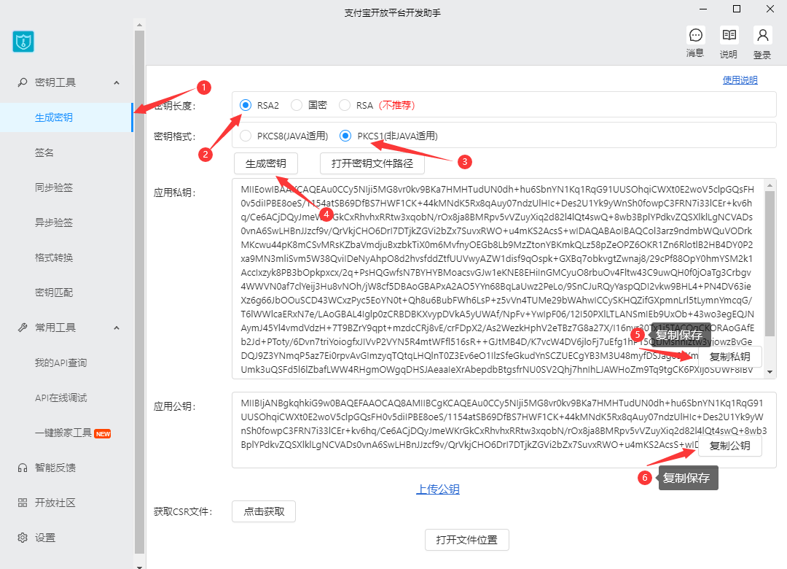Click the blue shield app logo
Image resolution: width=787 pixels, height=569 pixels.
coord(23,42)
